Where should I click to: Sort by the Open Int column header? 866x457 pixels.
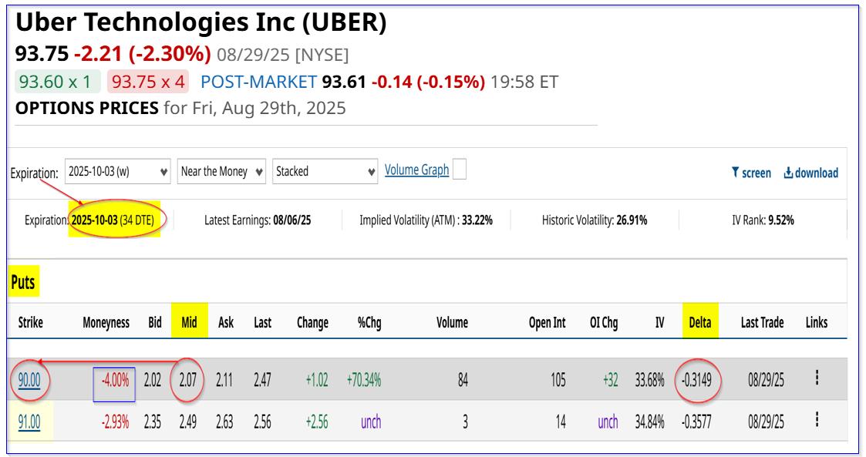tap(547, 323)
